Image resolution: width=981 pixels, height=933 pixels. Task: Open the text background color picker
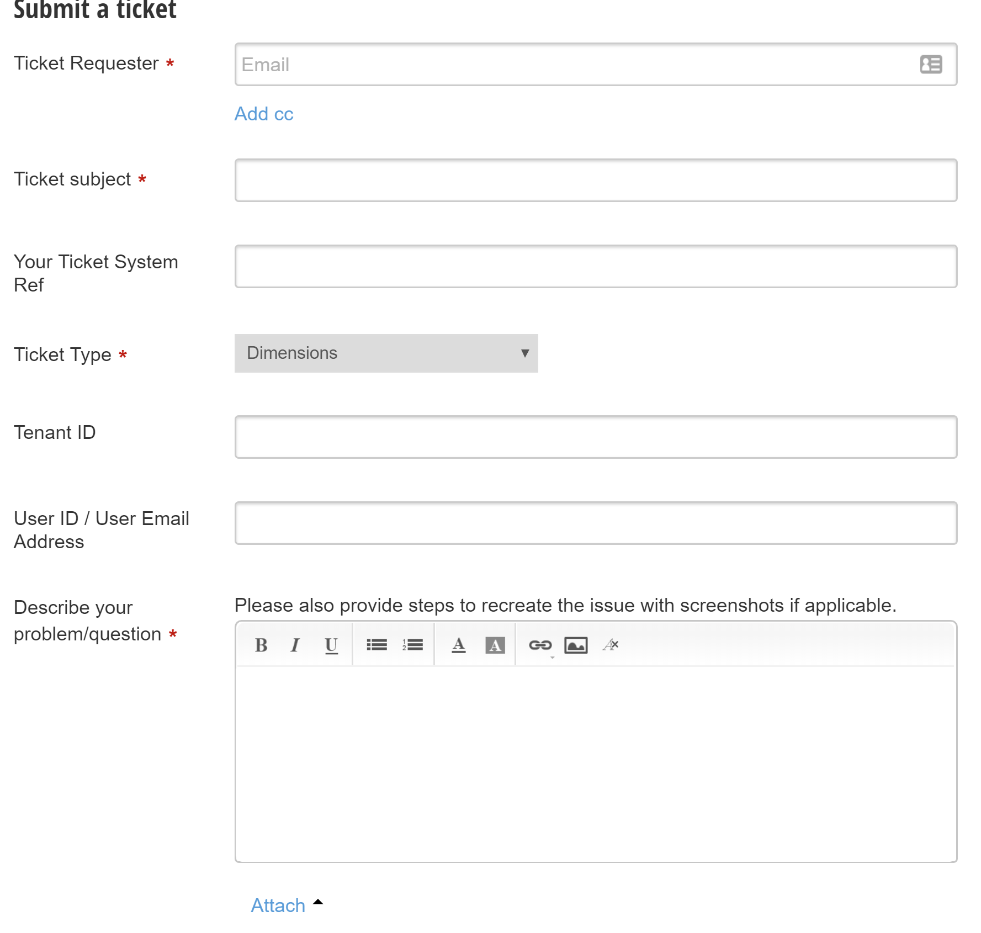click(495, 645)
